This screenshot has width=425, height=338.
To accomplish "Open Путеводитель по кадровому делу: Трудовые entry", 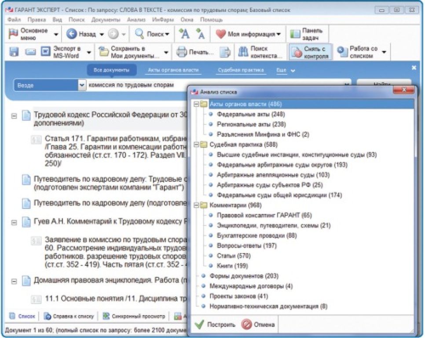I will [110, 183].
